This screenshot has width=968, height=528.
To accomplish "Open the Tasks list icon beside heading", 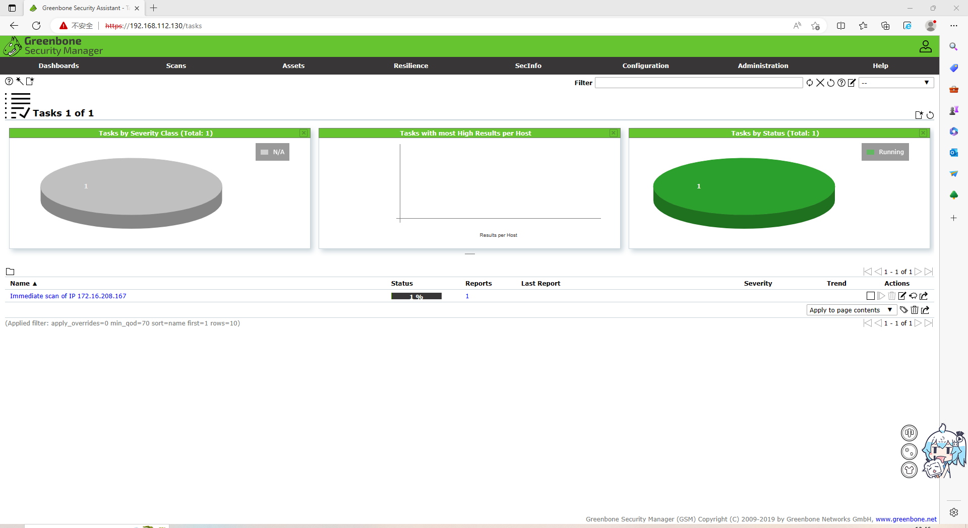I will click(18, 106).
